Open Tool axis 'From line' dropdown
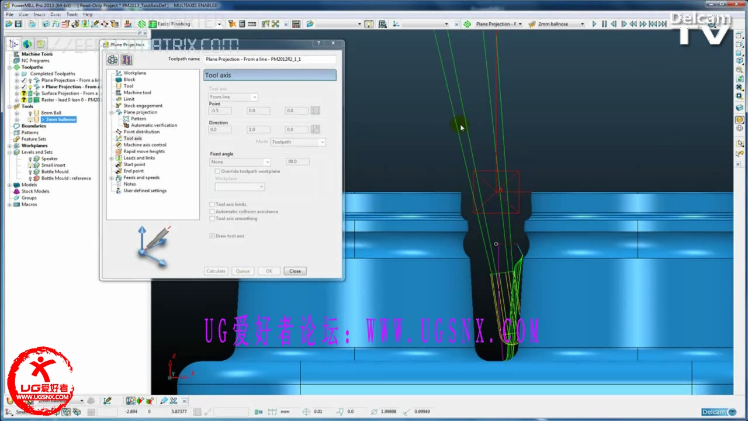 (234, 97)
